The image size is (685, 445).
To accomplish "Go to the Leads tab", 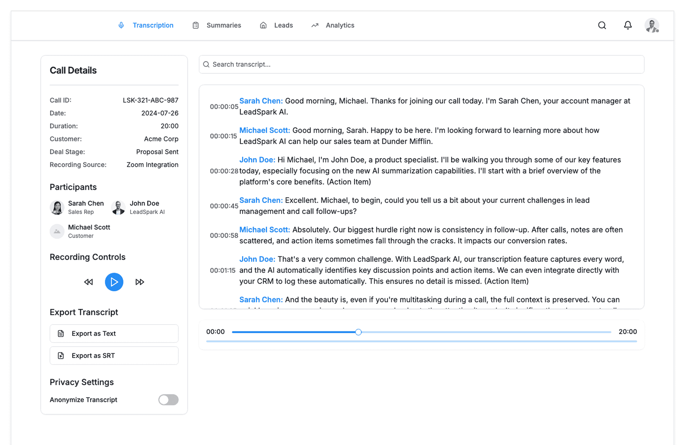I will [x=283, y=25].
